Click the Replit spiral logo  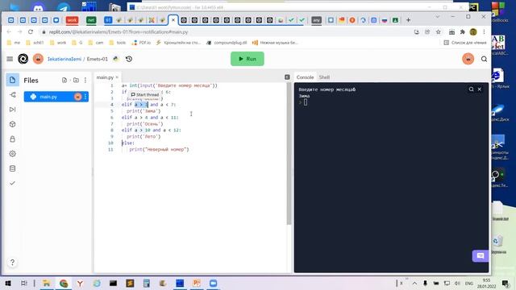coord(23,59)
